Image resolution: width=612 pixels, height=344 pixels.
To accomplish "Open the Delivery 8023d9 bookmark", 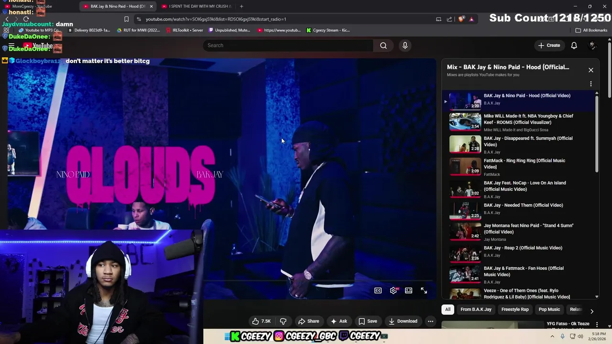I will click(89, 30).
